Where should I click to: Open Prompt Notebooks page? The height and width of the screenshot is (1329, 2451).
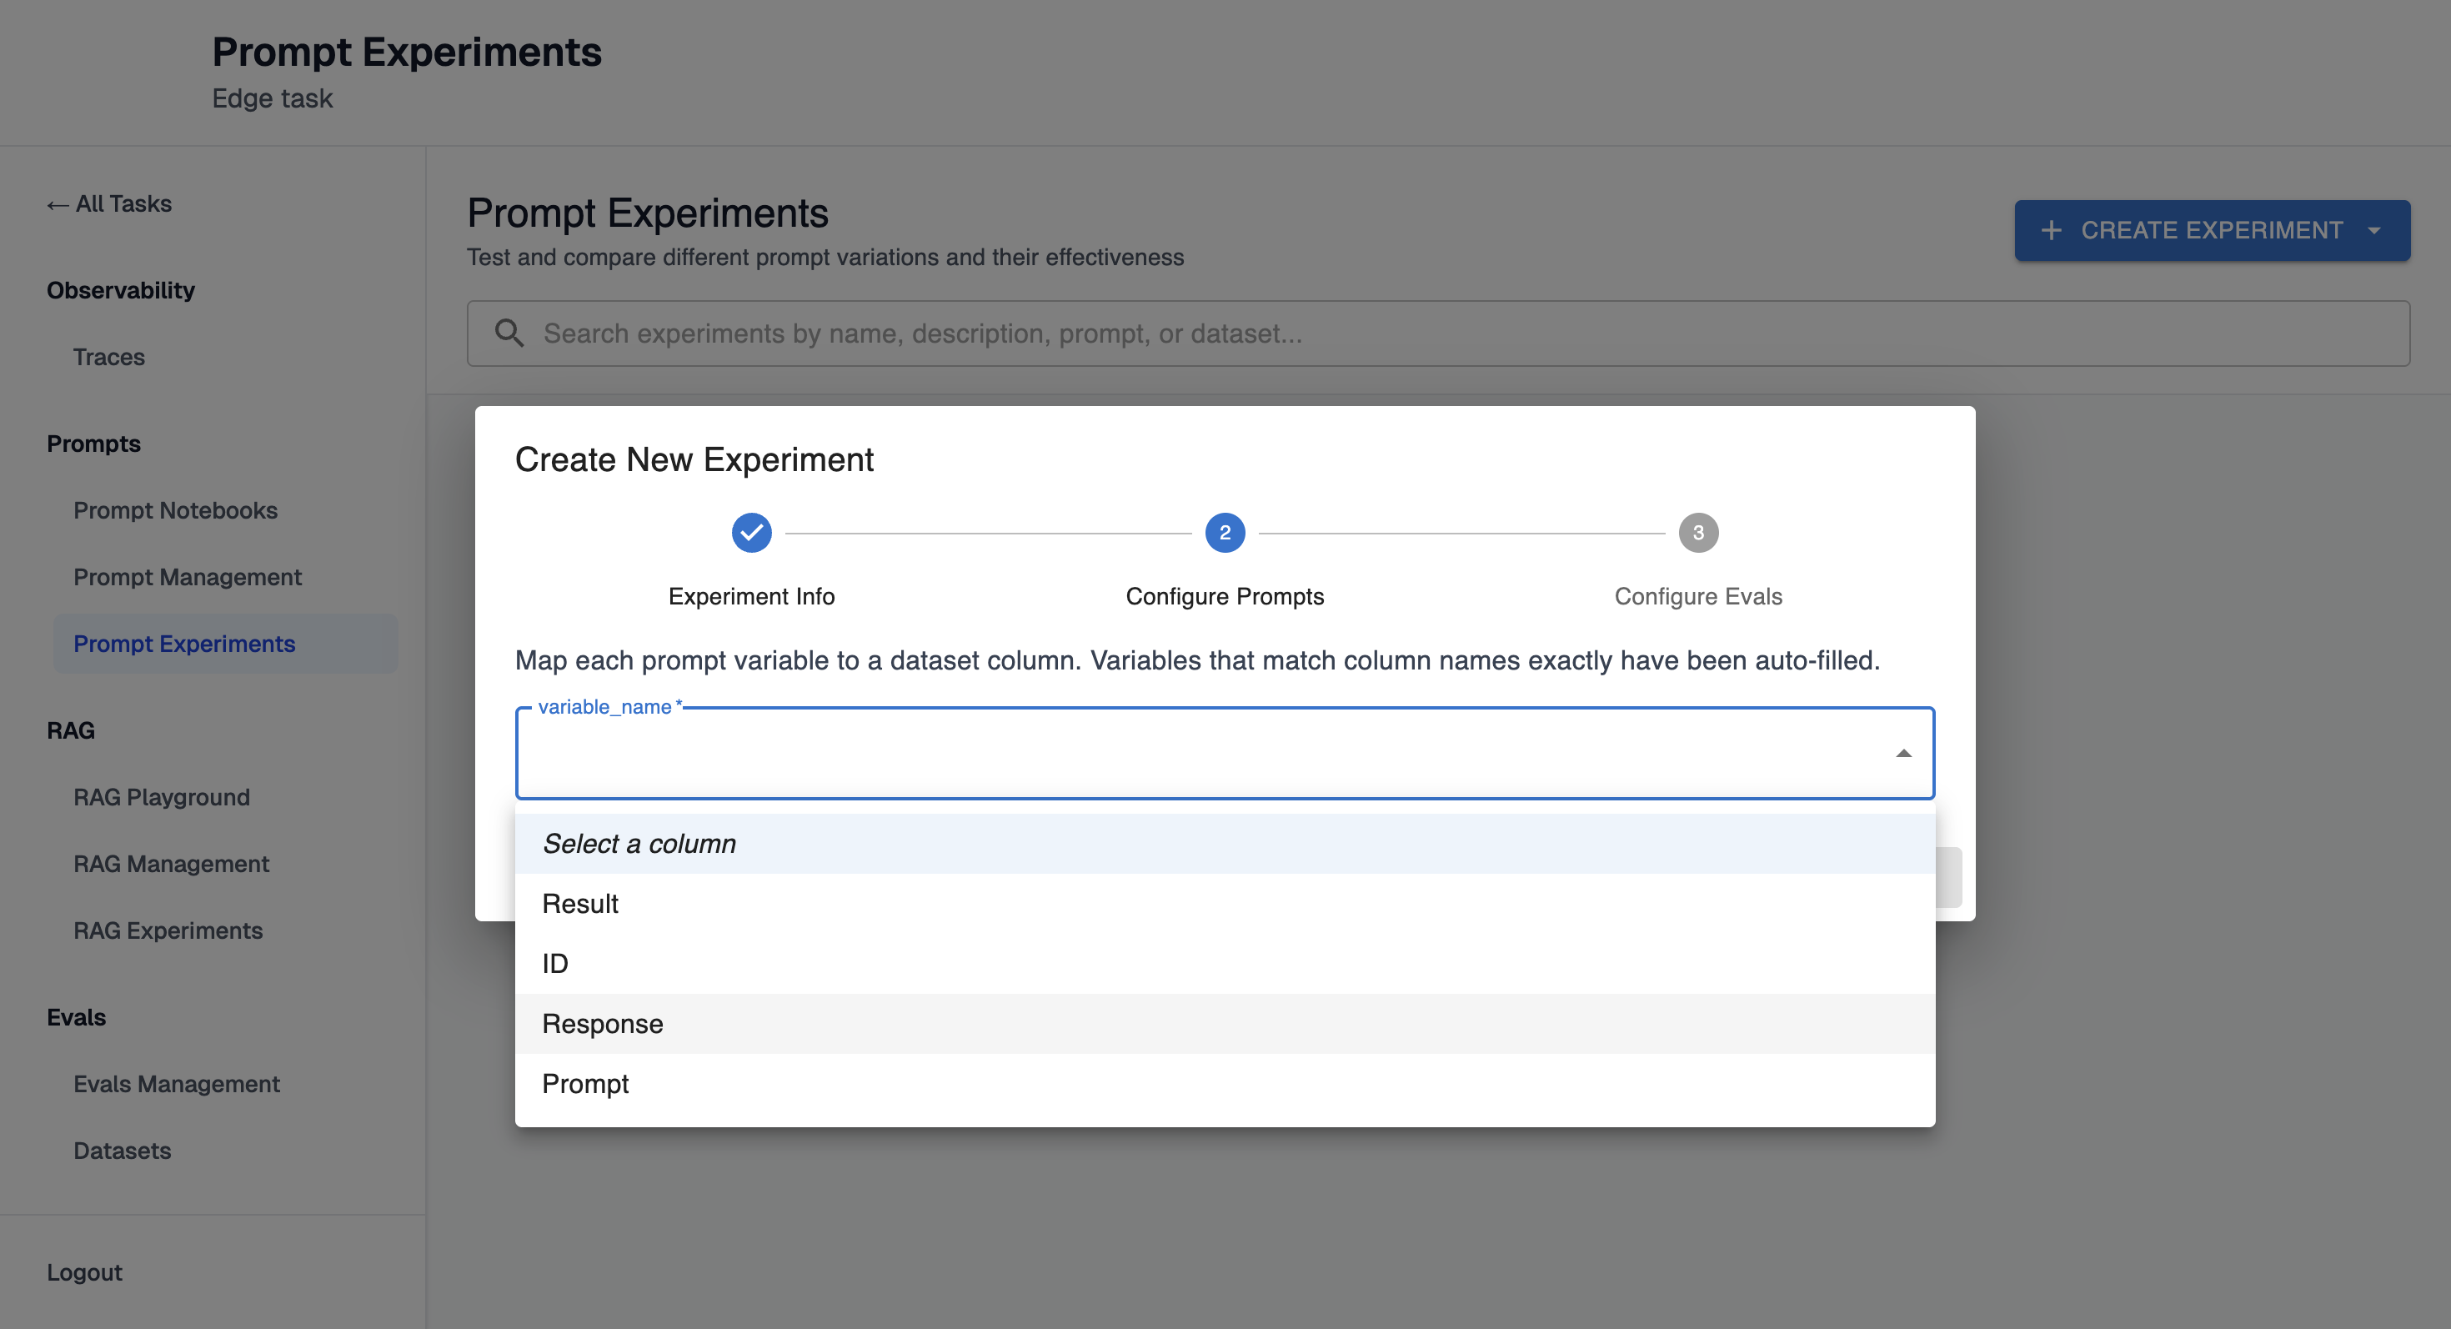click(175, 510)
